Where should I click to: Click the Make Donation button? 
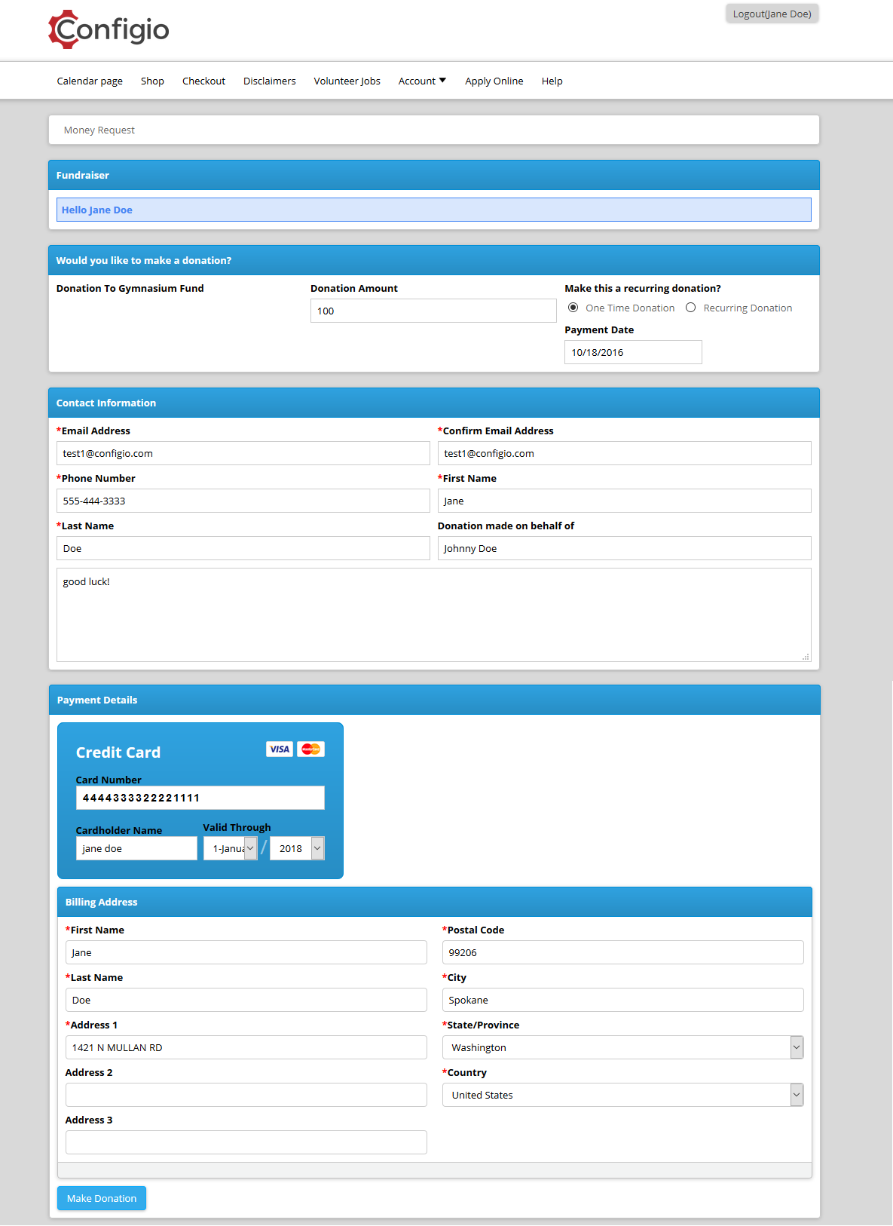tap(102, 1198)
